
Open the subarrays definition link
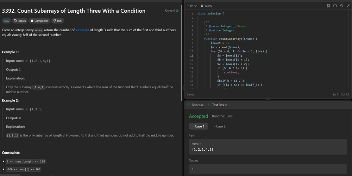(82, 30)
